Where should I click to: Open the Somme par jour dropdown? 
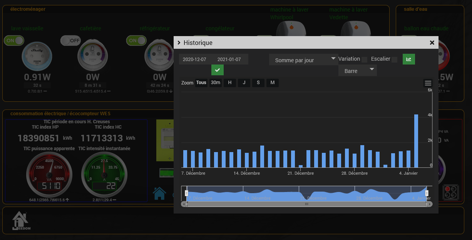tap(303, 60)
